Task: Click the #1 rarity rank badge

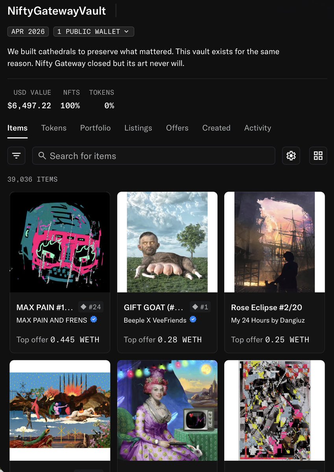Action: 200,307
